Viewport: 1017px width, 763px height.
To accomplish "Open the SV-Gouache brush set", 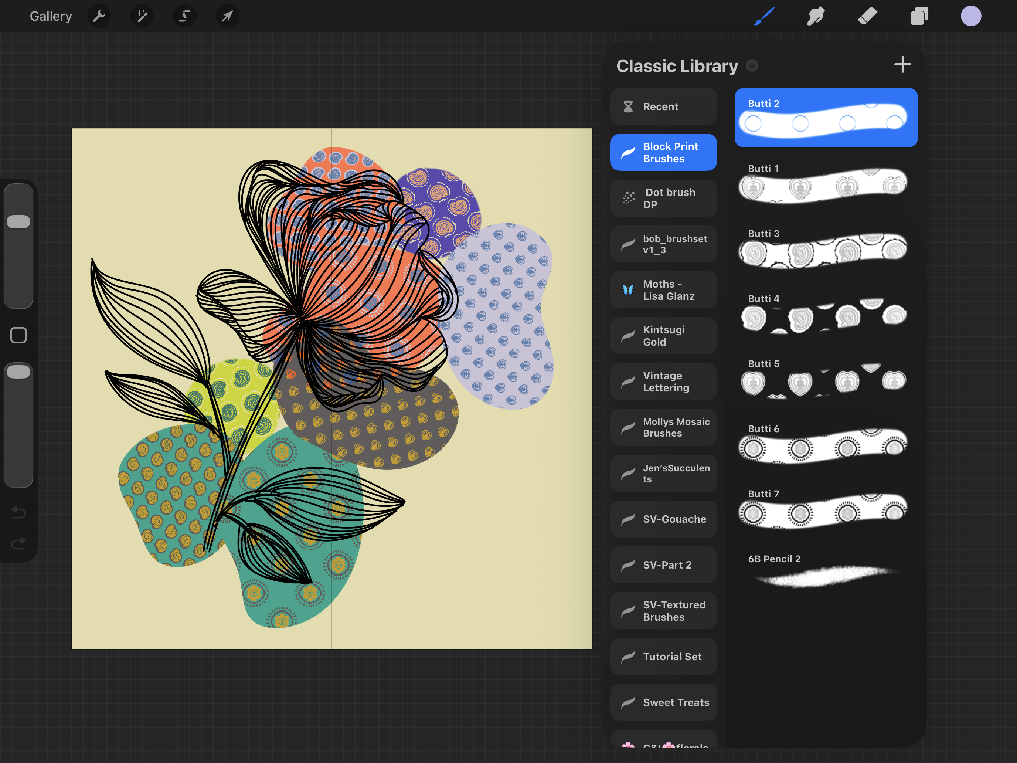I will (x=663, y=519).
